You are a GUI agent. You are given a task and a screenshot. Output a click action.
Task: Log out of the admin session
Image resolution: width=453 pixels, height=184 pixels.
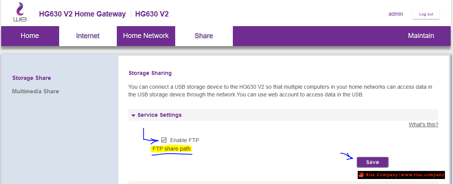pos(426,14)
